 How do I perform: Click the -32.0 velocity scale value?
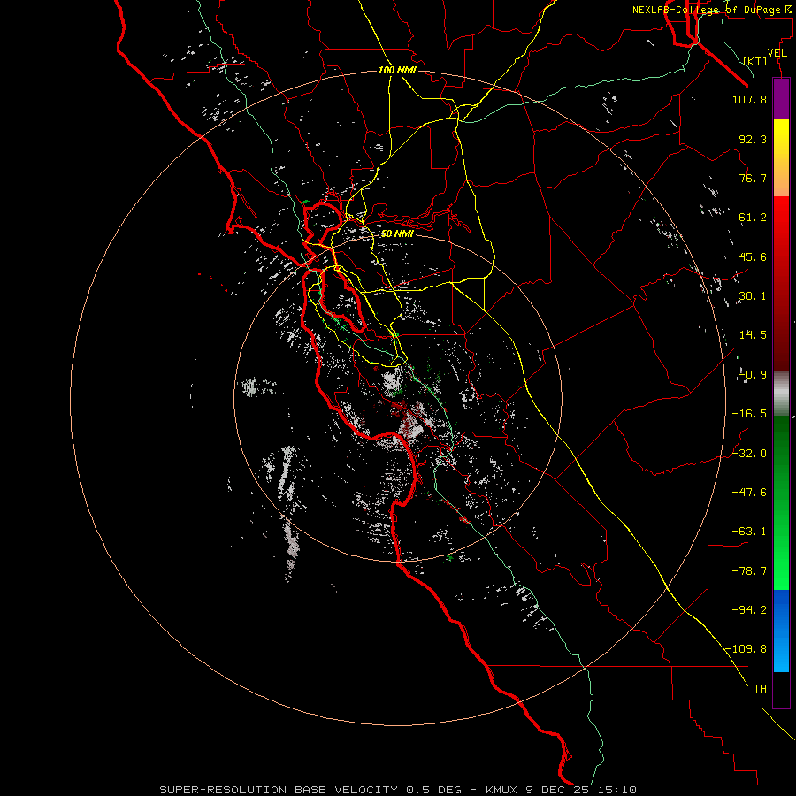coord(749,454)
